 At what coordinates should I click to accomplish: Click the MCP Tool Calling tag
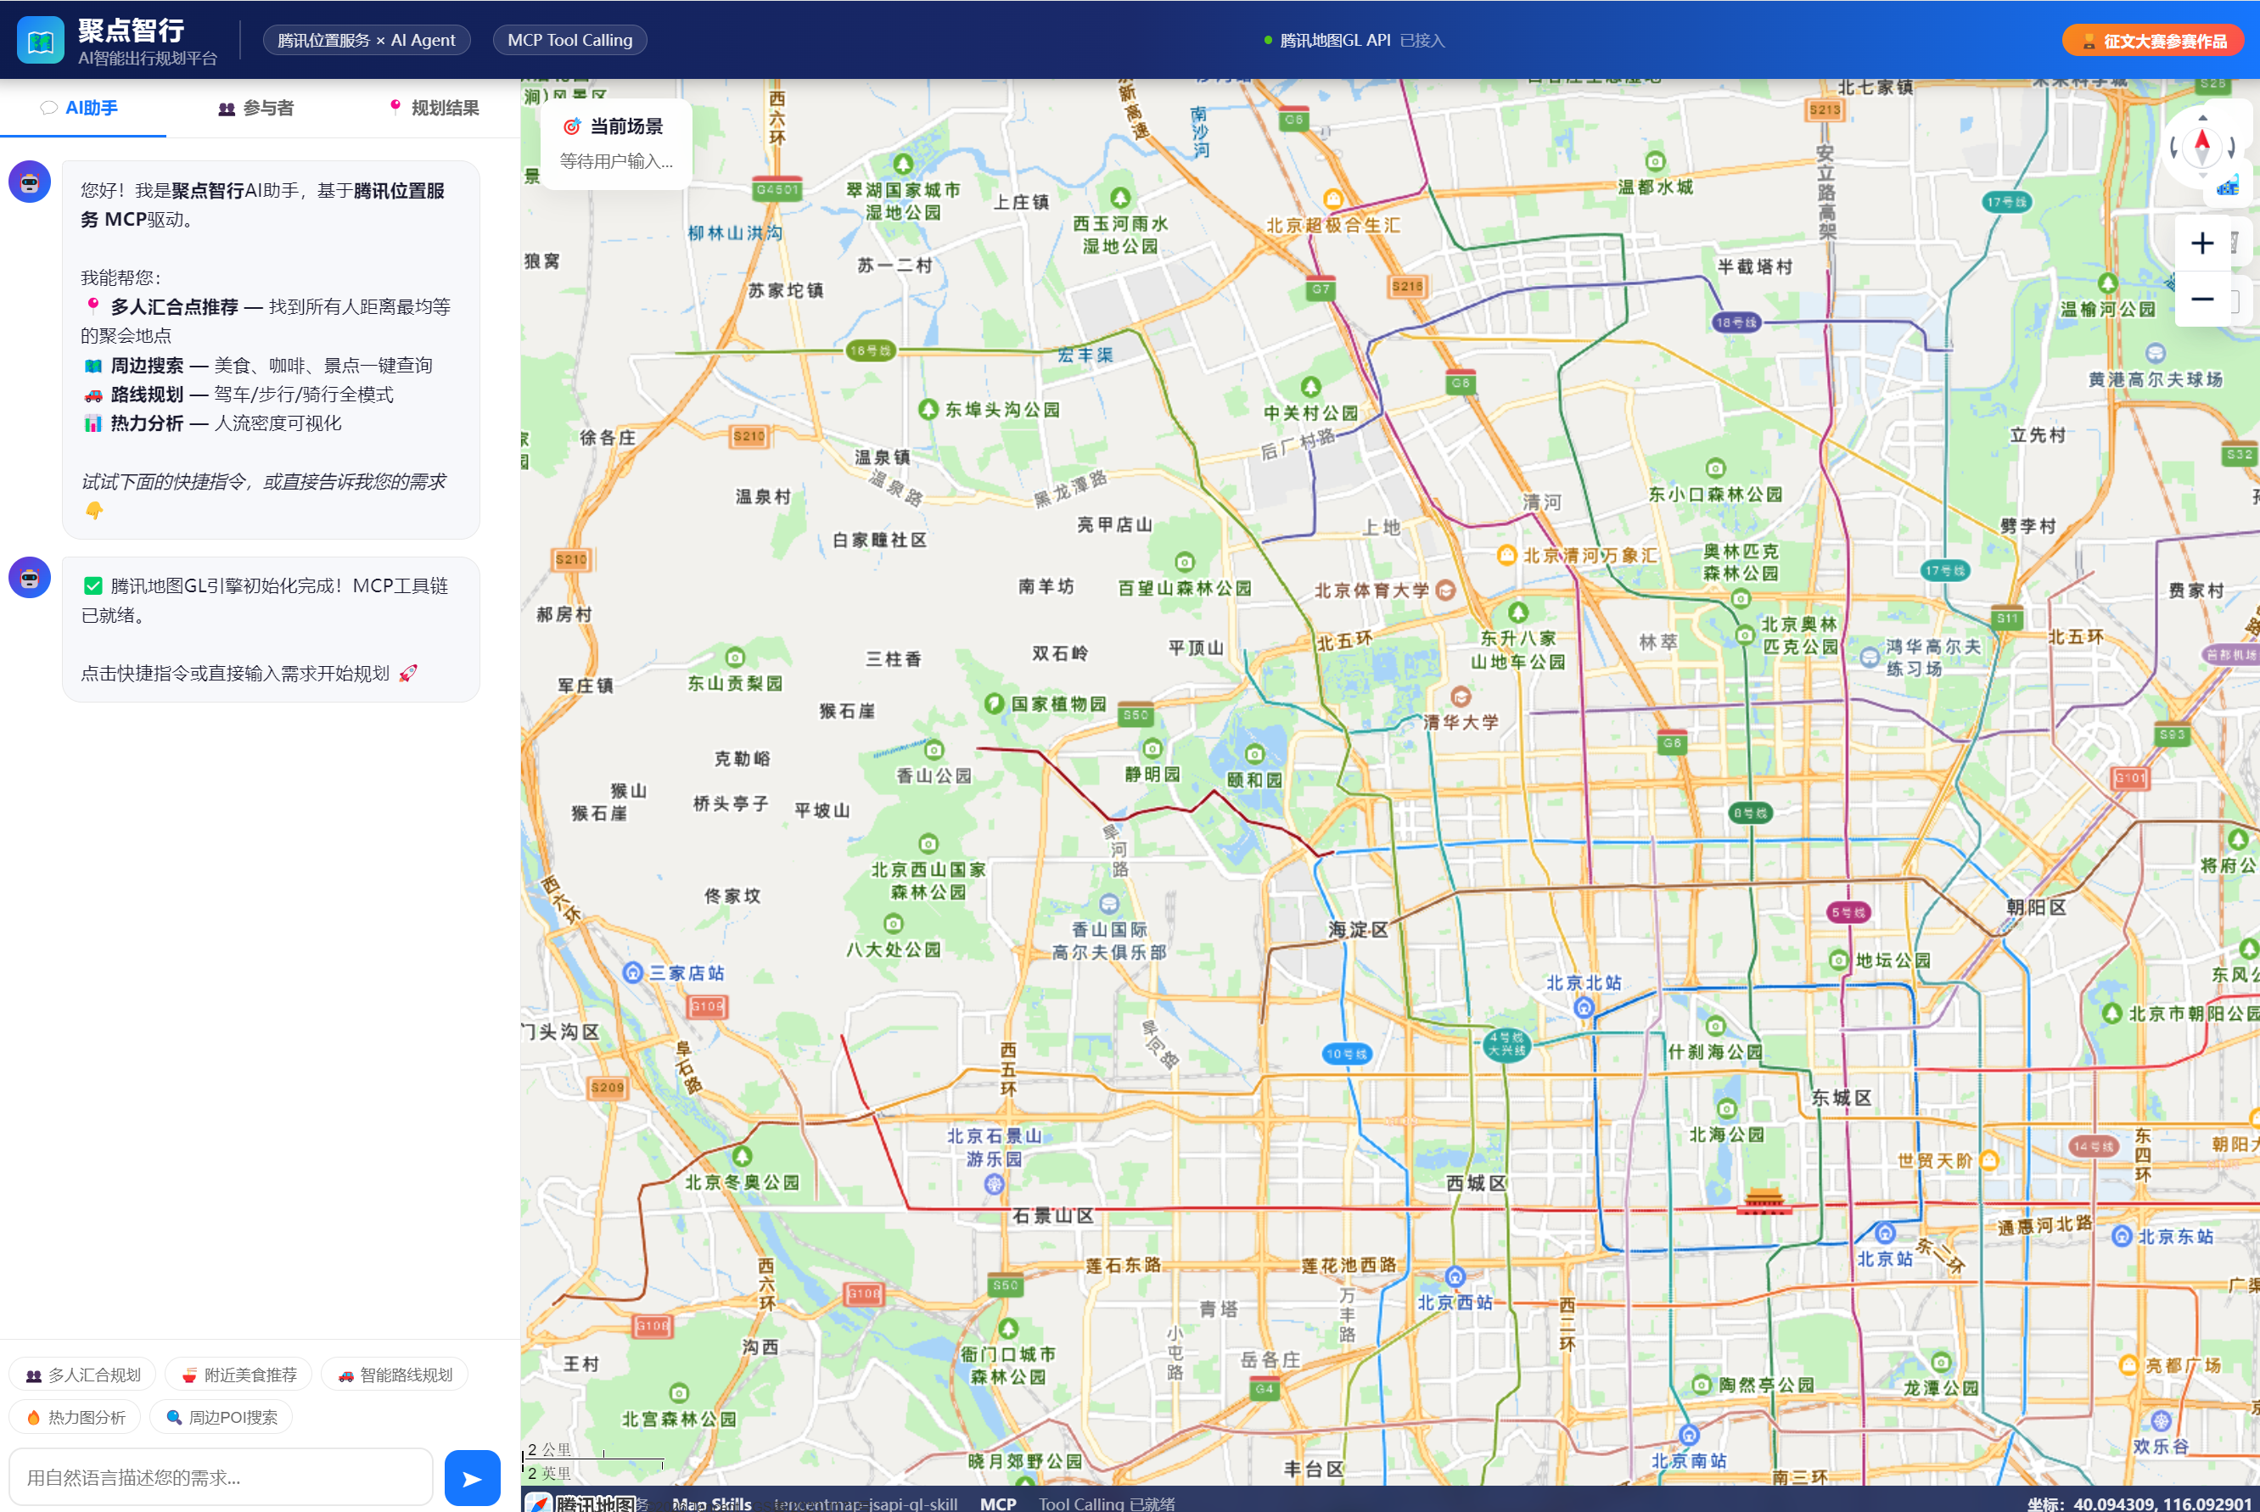tap(569, 41)
